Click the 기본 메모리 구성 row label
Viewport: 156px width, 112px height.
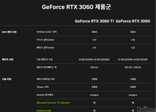44,60
